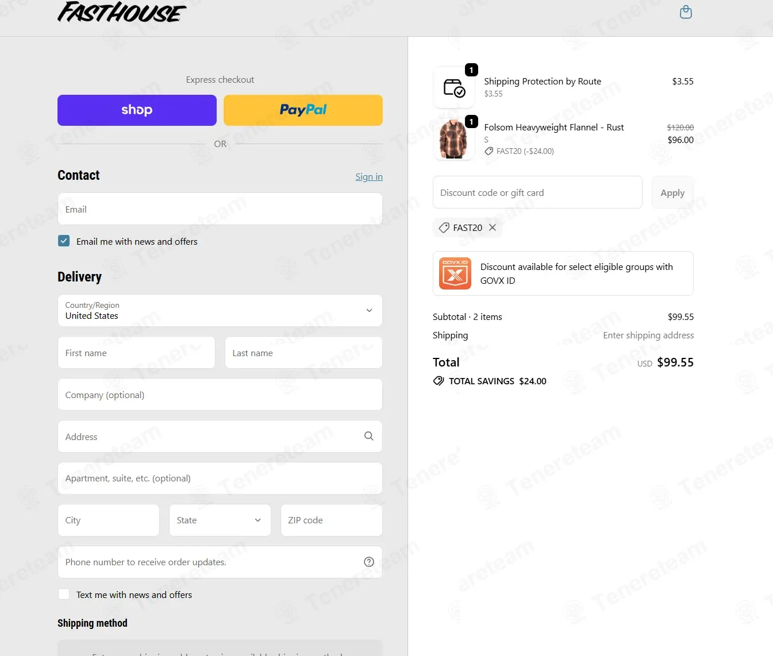773x656 pixels.
Task: Expand the State dropdown
Action: pos(220,520)
